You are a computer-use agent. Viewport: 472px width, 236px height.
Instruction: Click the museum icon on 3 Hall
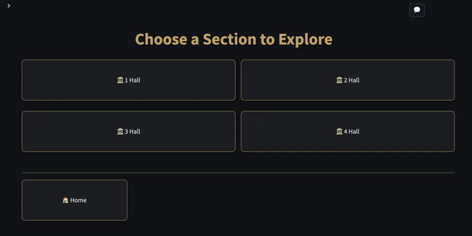click(120, 132)
